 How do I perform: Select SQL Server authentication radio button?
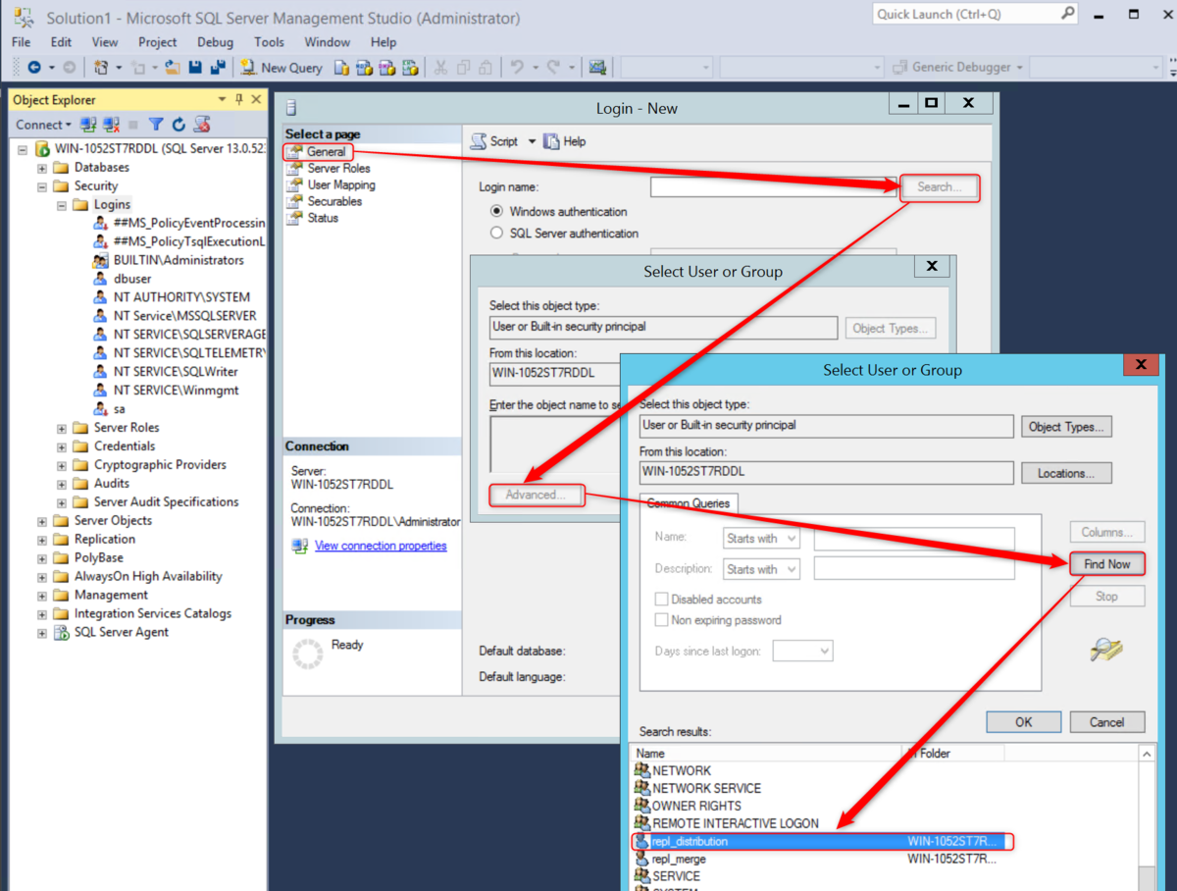(x=497, y=234)
